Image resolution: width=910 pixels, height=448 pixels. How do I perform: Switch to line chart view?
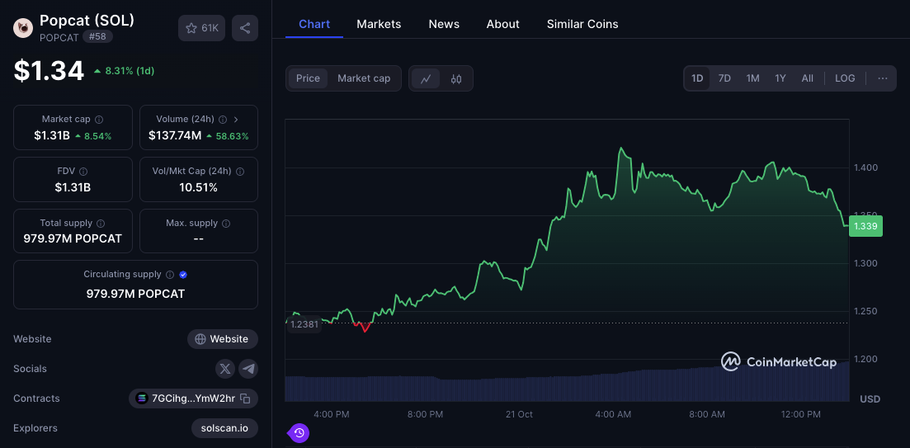click(x=426, y=79)
